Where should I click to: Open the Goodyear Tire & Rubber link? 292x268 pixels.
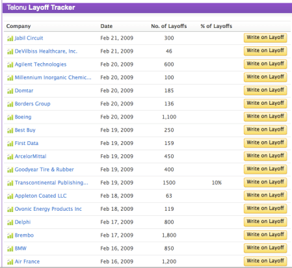44,170
